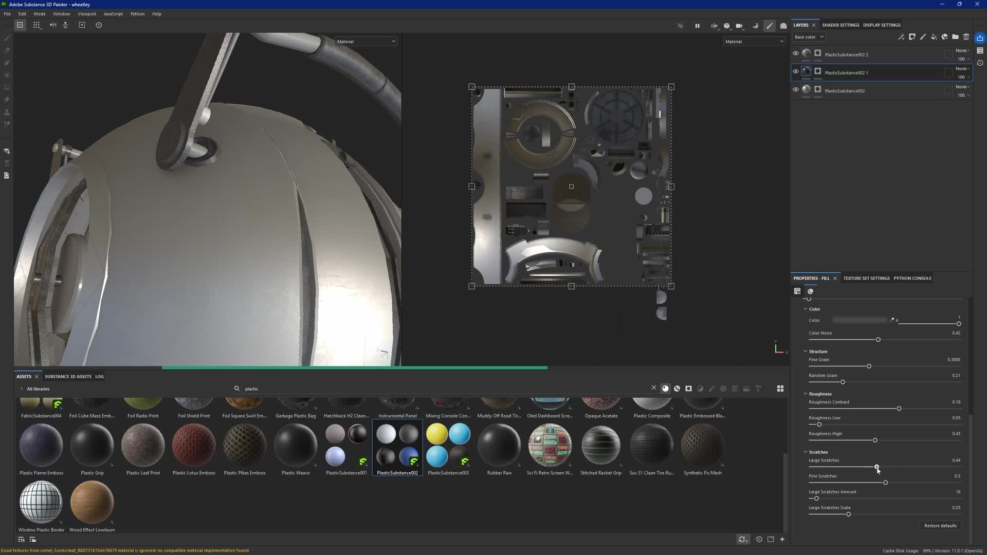The width and height of the screenshot is (987, 555).
Task: Select the Rubber Raw material thumbnail
Action: pyautogui.click(x=498, y=445)
